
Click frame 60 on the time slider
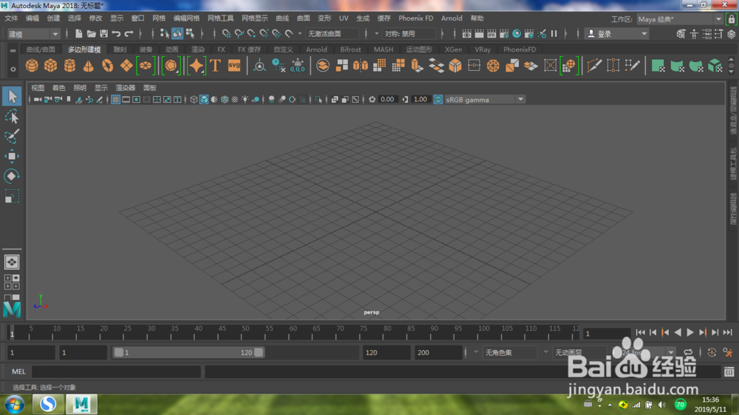[293, 332]
